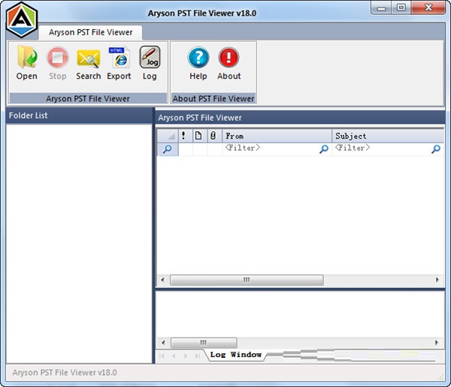451x387 pixels.
Task: Switch to the Log Window tab
Action: (x=235, y=355)
